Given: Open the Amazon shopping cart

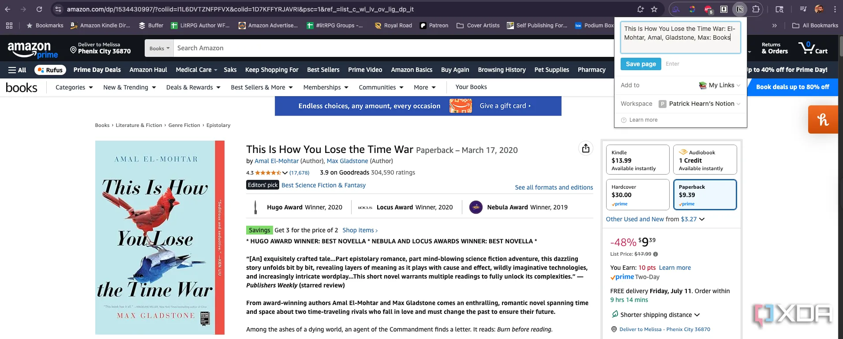Looking at the screenshot, I should (x=813, y=48).
